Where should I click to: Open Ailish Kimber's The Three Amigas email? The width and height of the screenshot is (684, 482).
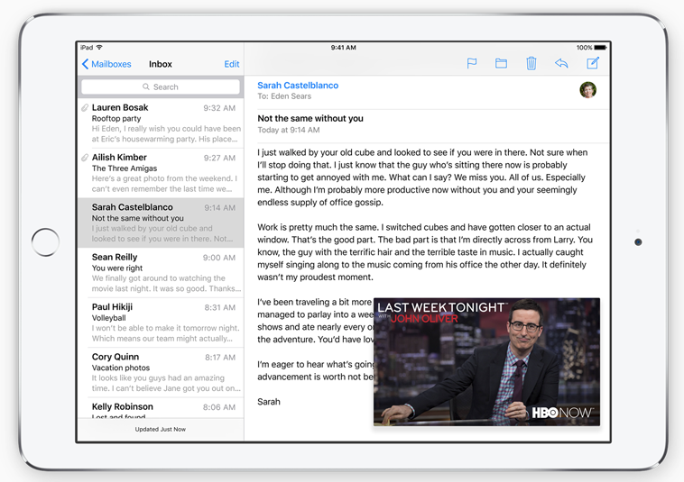[162, 173]
